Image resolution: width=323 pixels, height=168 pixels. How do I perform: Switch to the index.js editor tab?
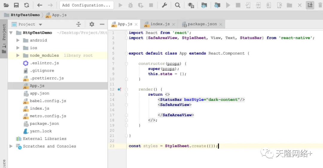[x=160, y=24]
